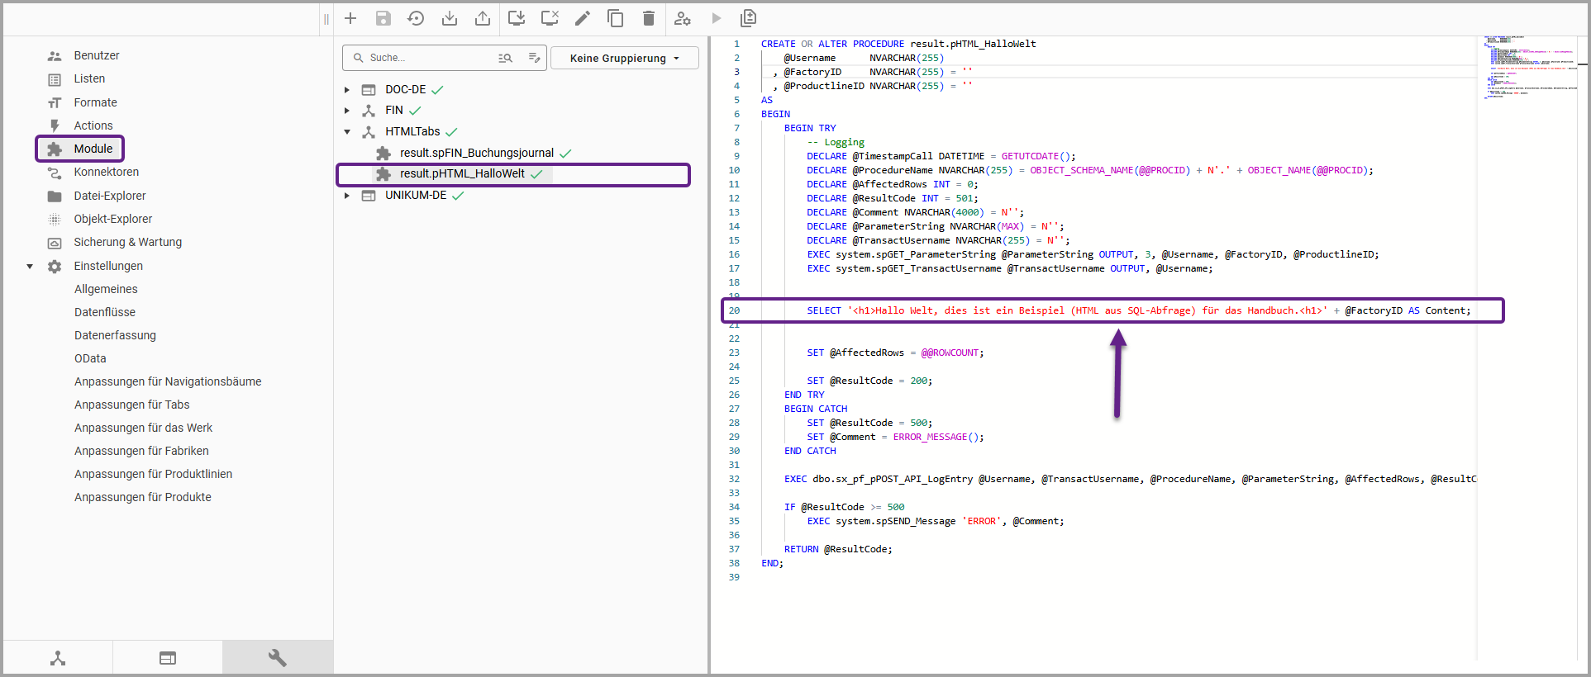Click the plus icon to add new module

350,18
